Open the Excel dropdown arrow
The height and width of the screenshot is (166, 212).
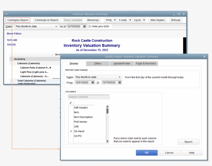[x=144, y=20]
